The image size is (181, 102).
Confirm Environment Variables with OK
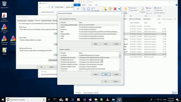[x=105, y=81]
